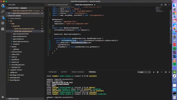Click the unsaved dot on band-list.component.ts tab
Screen dimensions: 177x100
(x=95, y=5)
